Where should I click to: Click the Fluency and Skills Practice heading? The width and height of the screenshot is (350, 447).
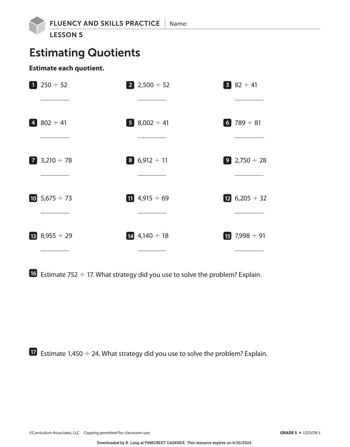click(x=105, y=24)
